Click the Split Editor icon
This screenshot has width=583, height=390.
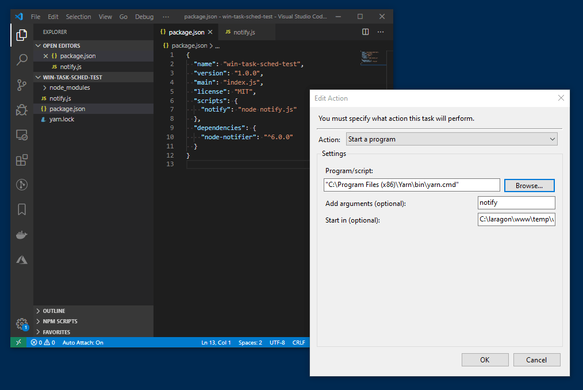tap(365, 32)
